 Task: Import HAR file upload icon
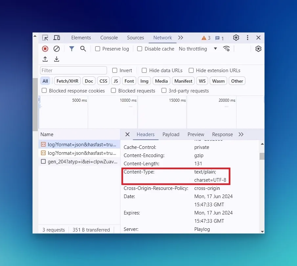click(x=45, y=59)
